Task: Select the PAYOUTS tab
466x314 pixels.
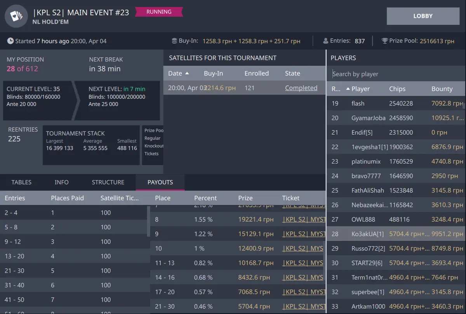Action: [x=160, y=182]
